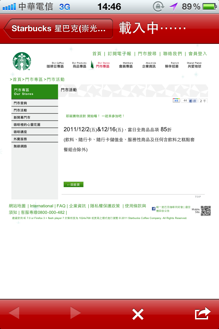
Task: Click 門市活動 in the breadcrumb
Action: [x=55, y=80]
